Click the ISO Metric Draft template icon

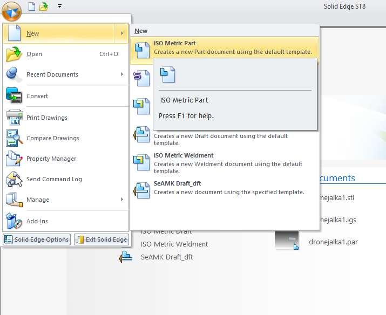pyautogui.click(x=141, y=134)
